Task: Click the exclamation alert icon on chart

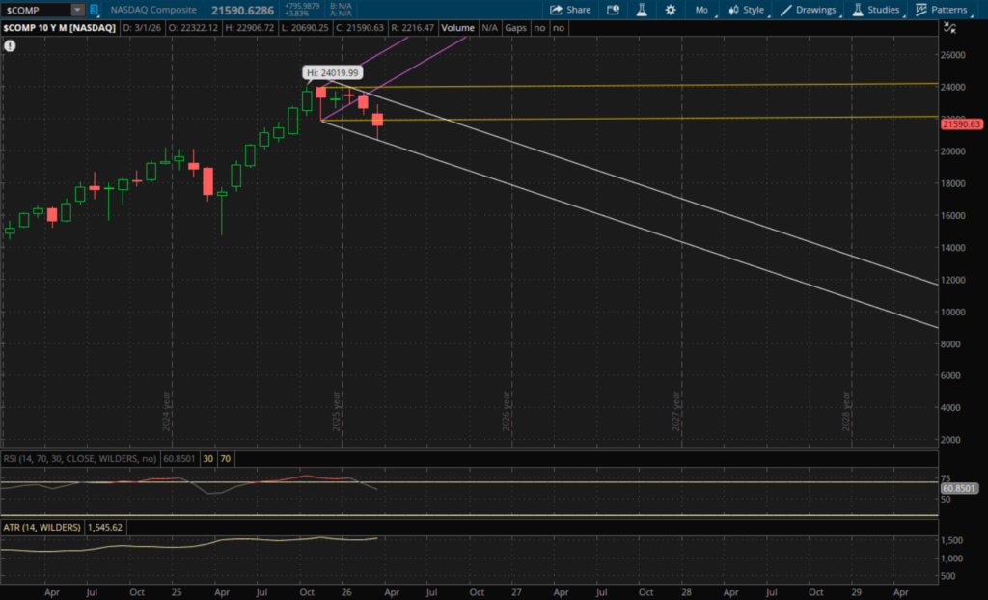Action: click(x=10, y=45)
